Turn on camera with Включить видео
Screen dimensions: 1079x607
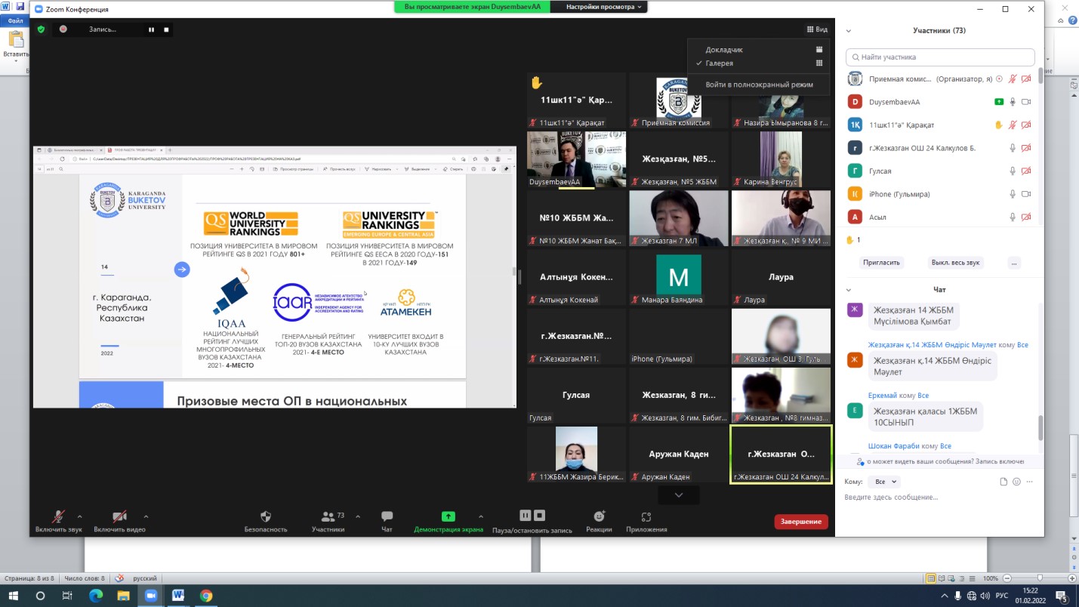119,517
